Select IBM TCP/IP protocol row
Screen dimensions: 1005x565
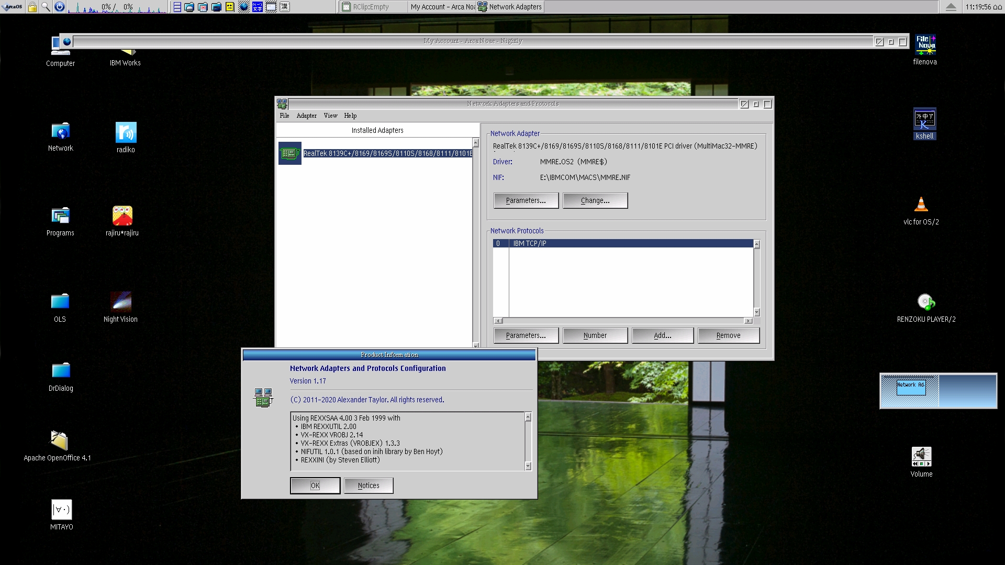point(623,243)
